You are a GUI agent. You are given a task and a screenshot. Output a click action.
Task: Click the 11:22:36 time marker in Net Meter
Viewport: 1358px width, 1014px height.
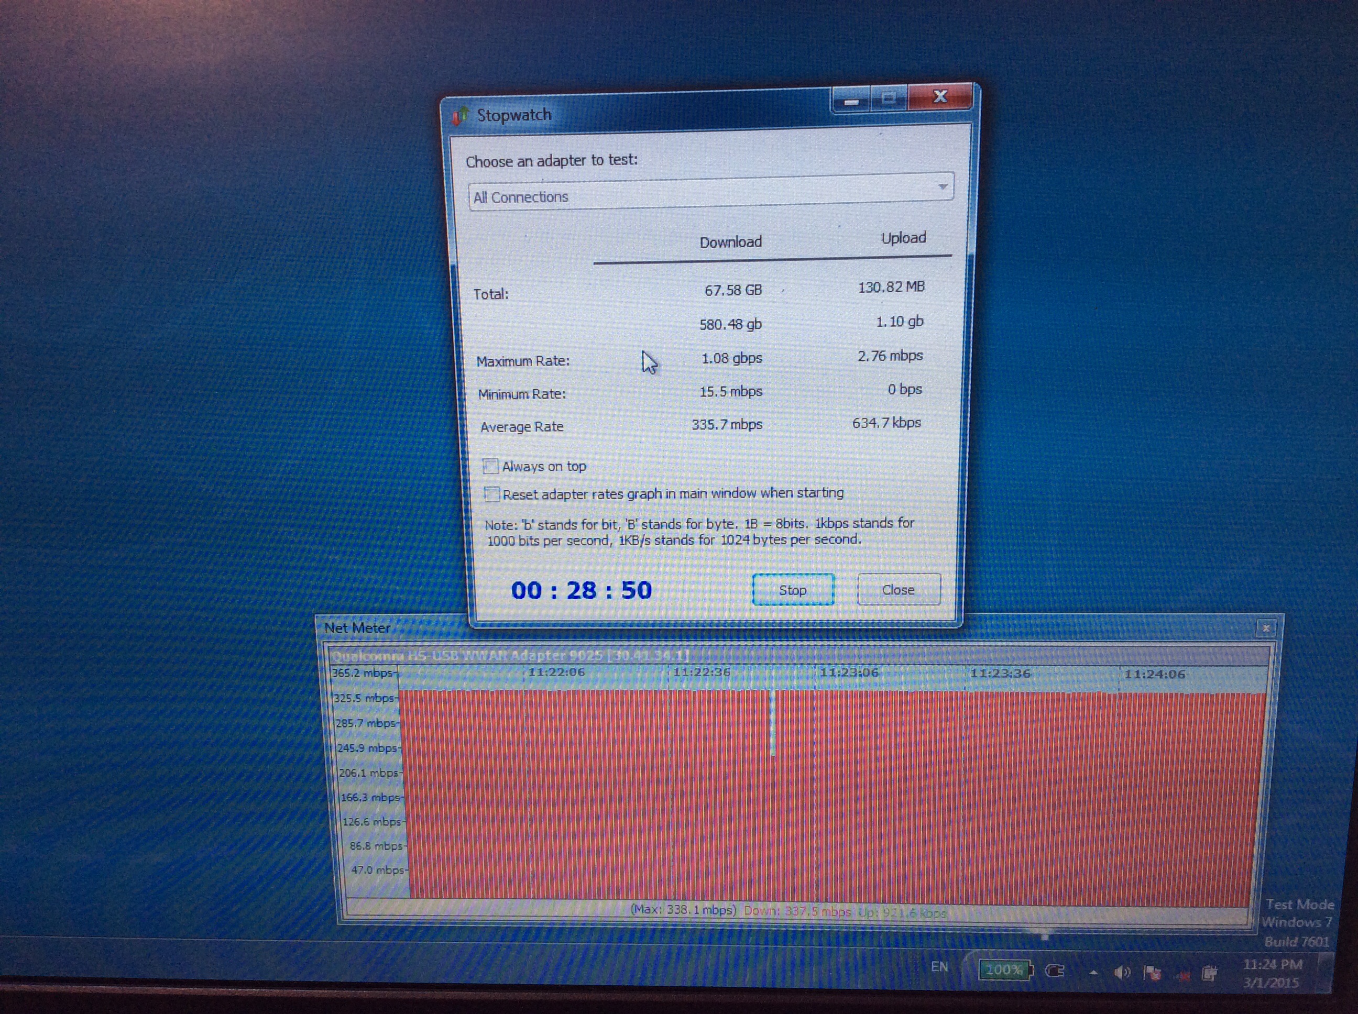coord(702,672)
